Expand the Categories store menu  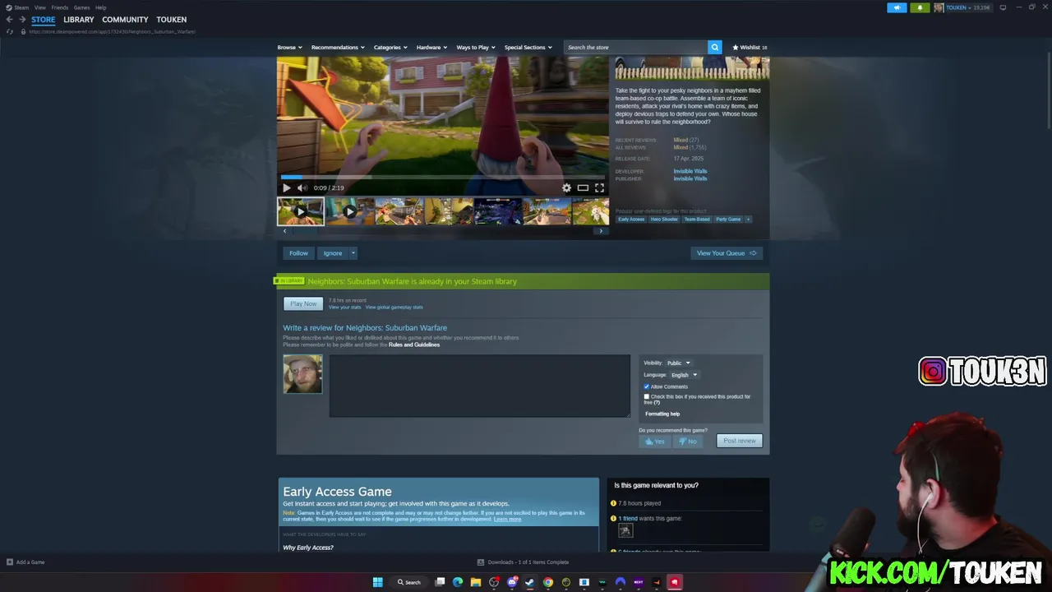point(390,47)
